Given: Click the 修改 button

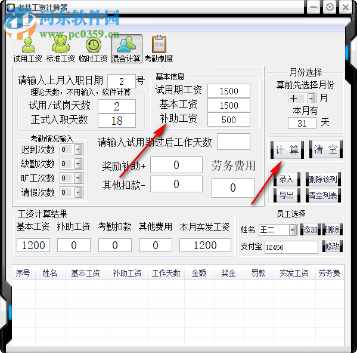Looking at the screenshot, I should point(332,246).
